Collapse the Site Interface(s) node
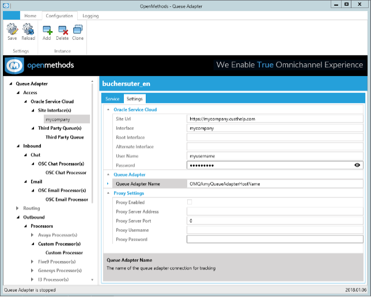The height and width of the screenshot is (297, 371). click(x=33, y=111)
